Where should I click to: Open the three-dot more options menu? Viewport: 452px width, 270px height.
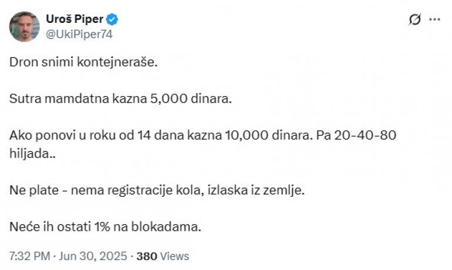(x=434, y=19)
